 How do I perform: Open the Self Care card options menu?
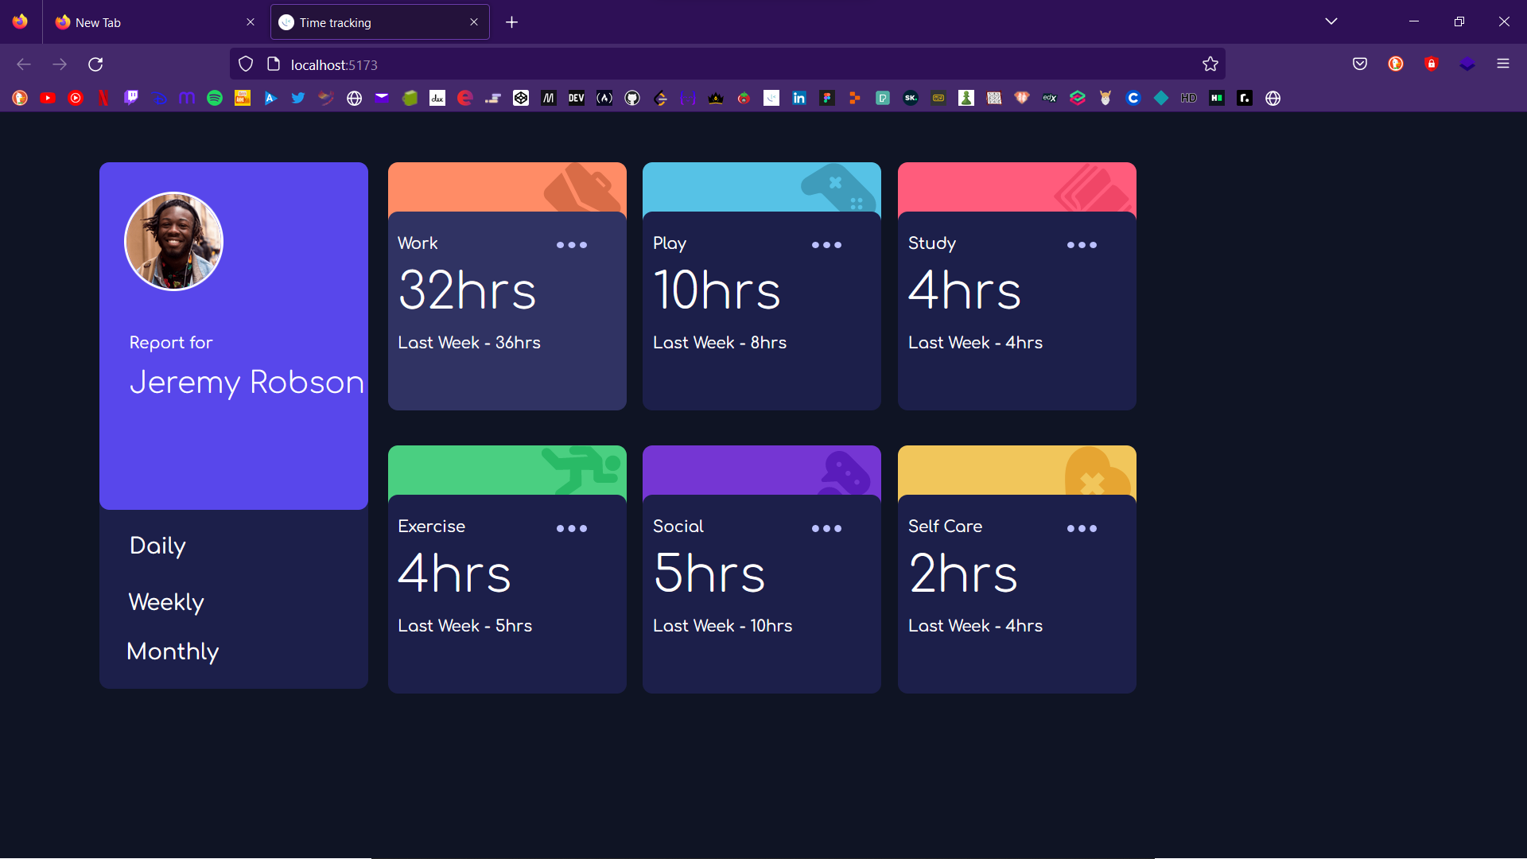click(1082, 527)
